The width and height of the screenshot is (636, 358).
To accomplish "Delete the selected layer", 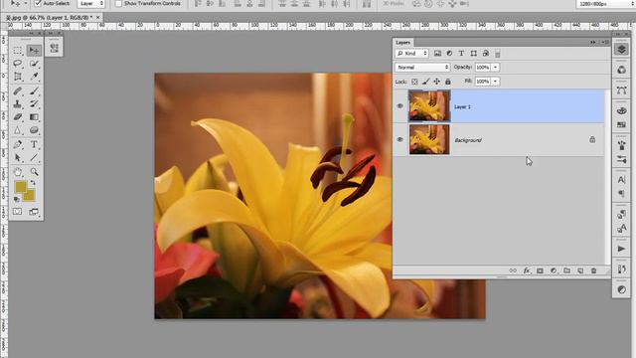I will (x=594, y=270).
